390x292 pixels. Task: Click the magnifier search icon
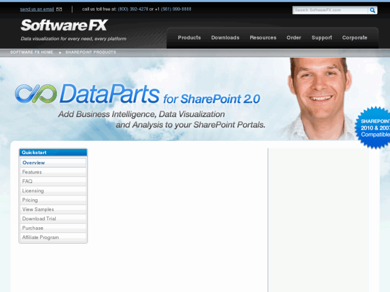372,10
